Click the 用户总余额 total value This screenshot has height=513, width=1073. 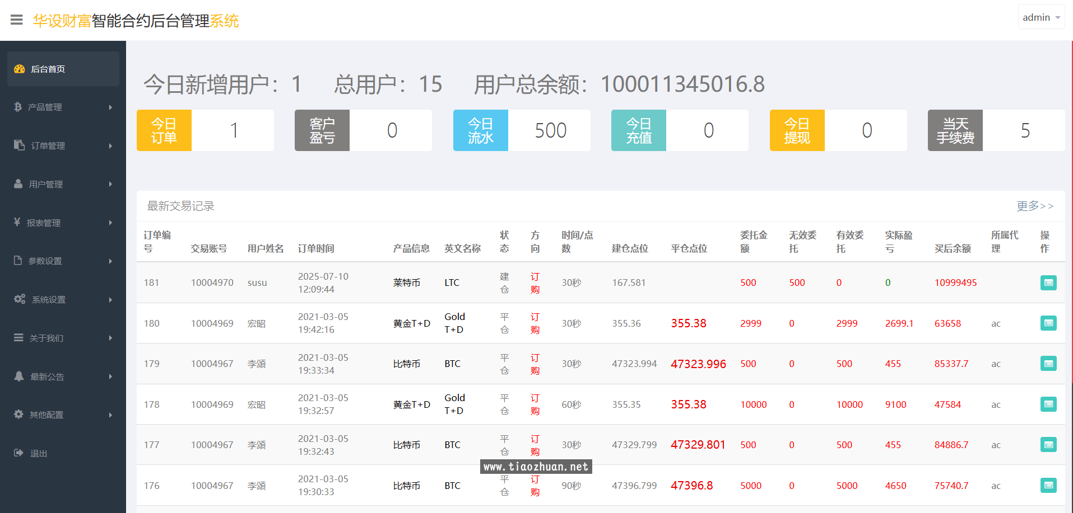click(682, 84)
